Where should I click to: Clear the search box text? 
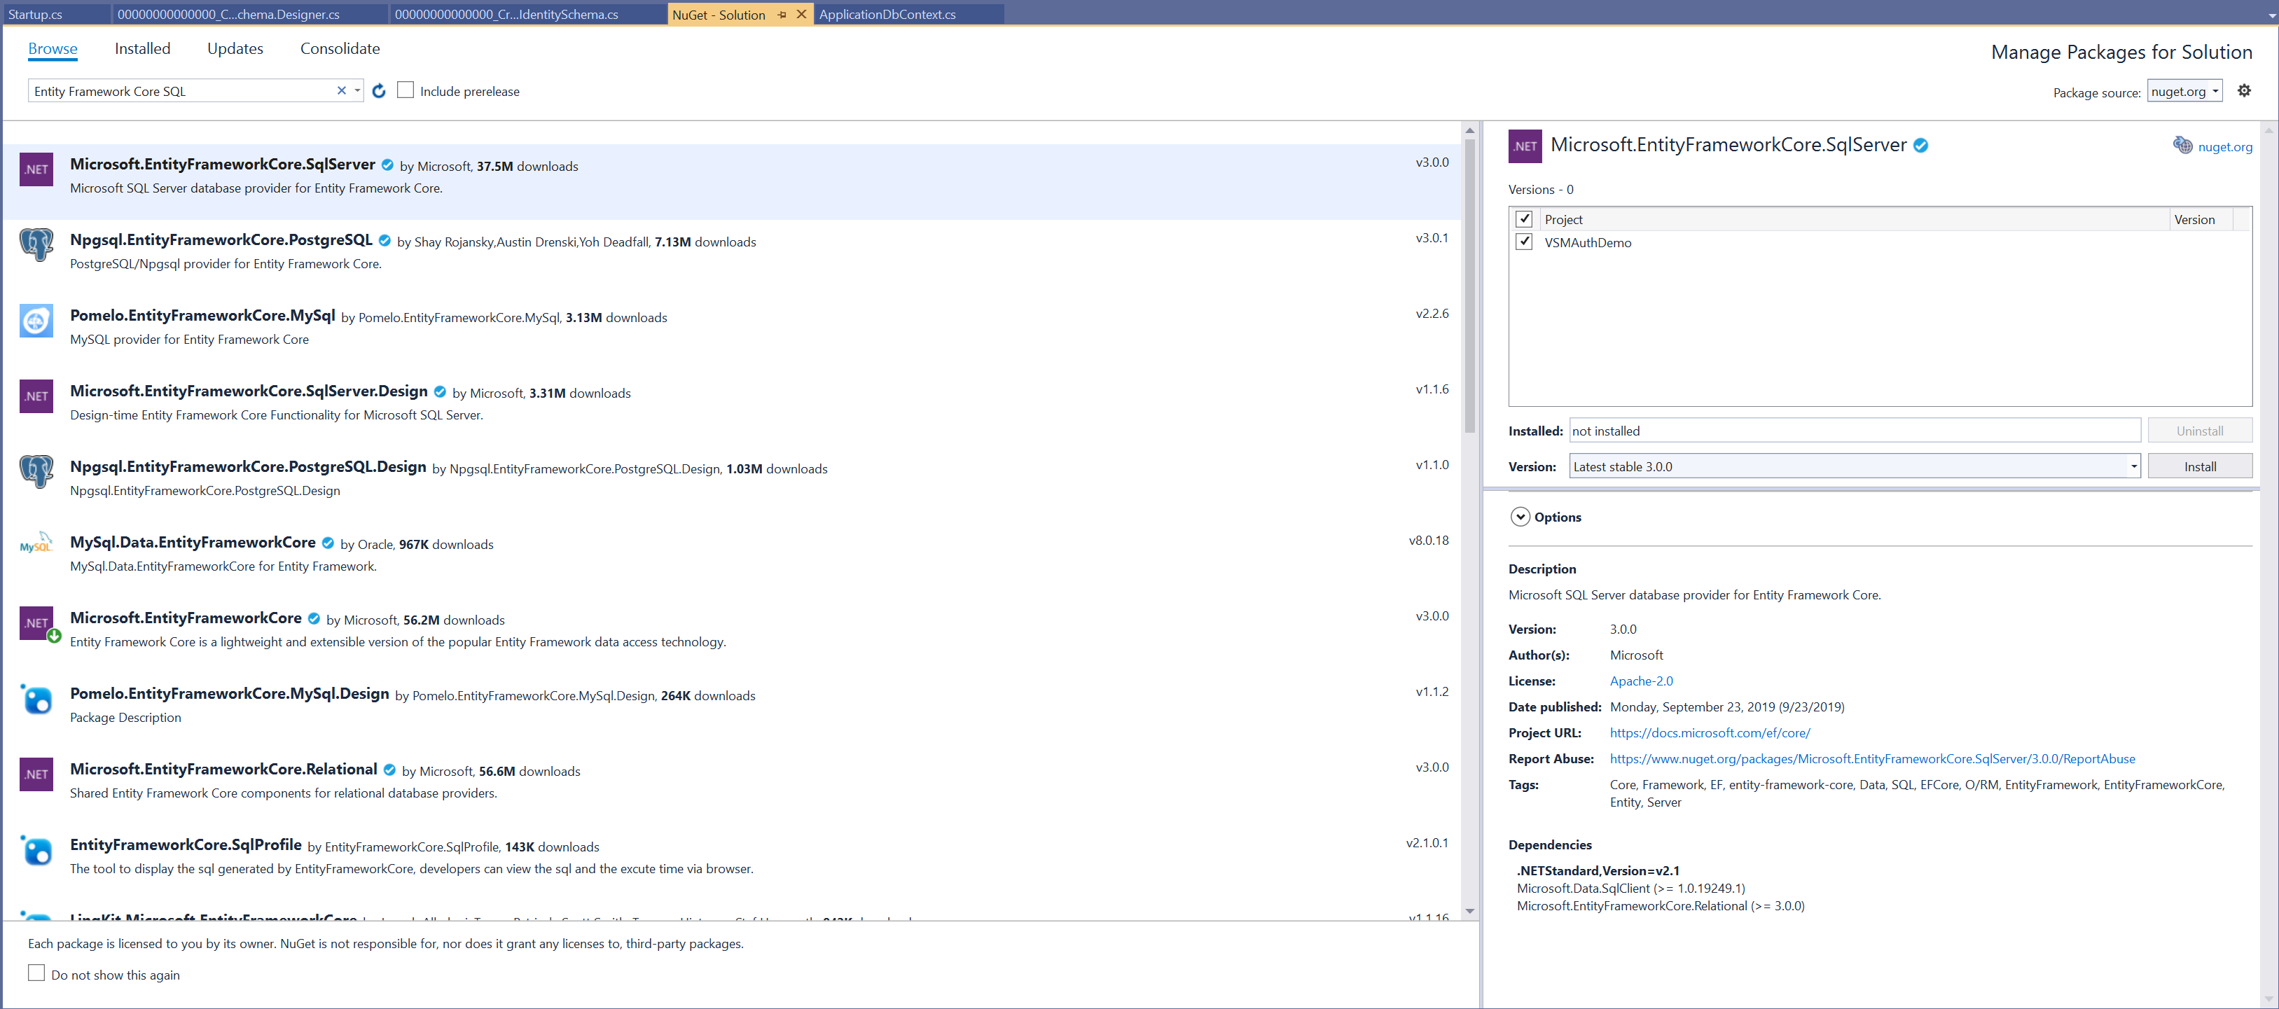(x=342, y=90)
